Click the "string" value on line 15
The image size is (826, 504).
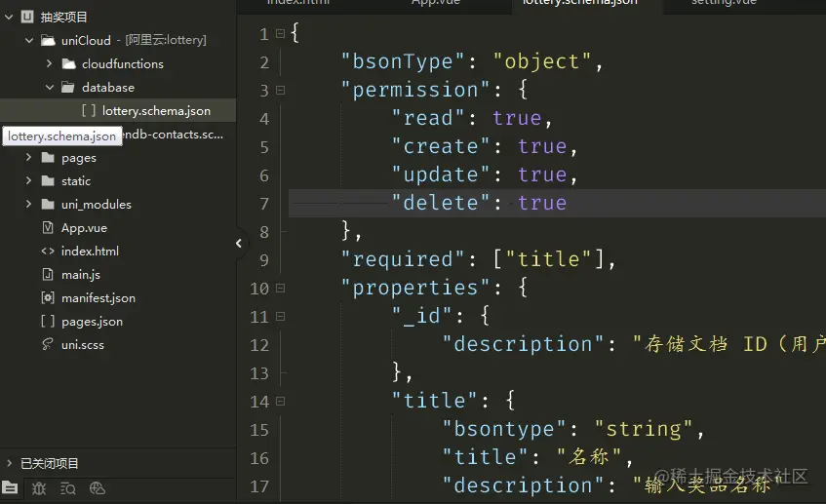click(x=644, y=429)
